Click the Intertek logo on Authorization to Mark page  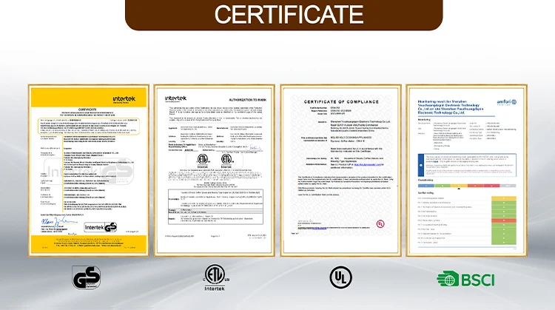click(x=175, y=98)
